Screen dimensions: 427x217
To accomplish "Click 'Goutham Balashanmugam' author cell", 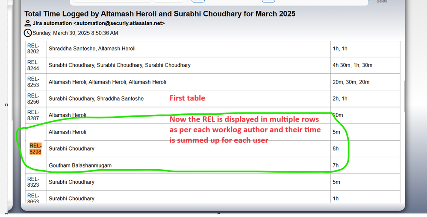I will [188, 165].
